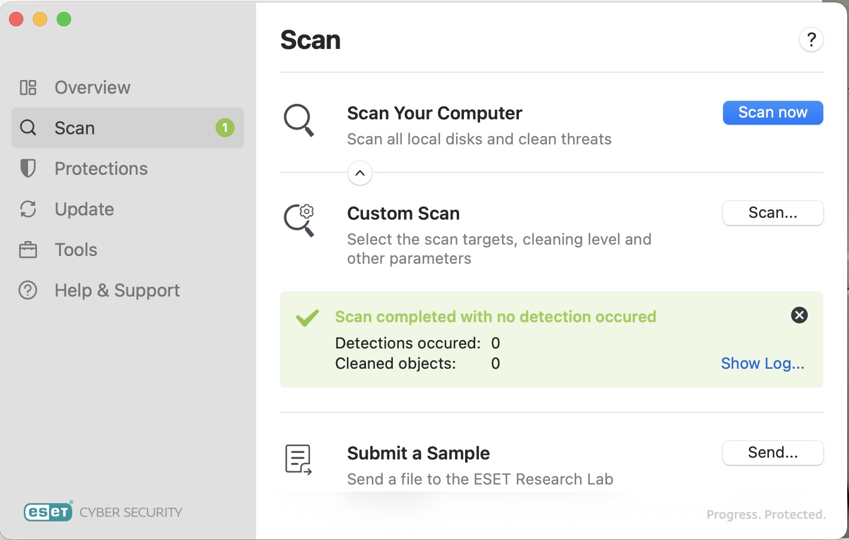Click the green badge on Scan entry
The image size is (849, 540).
click(x=225, y=128)
